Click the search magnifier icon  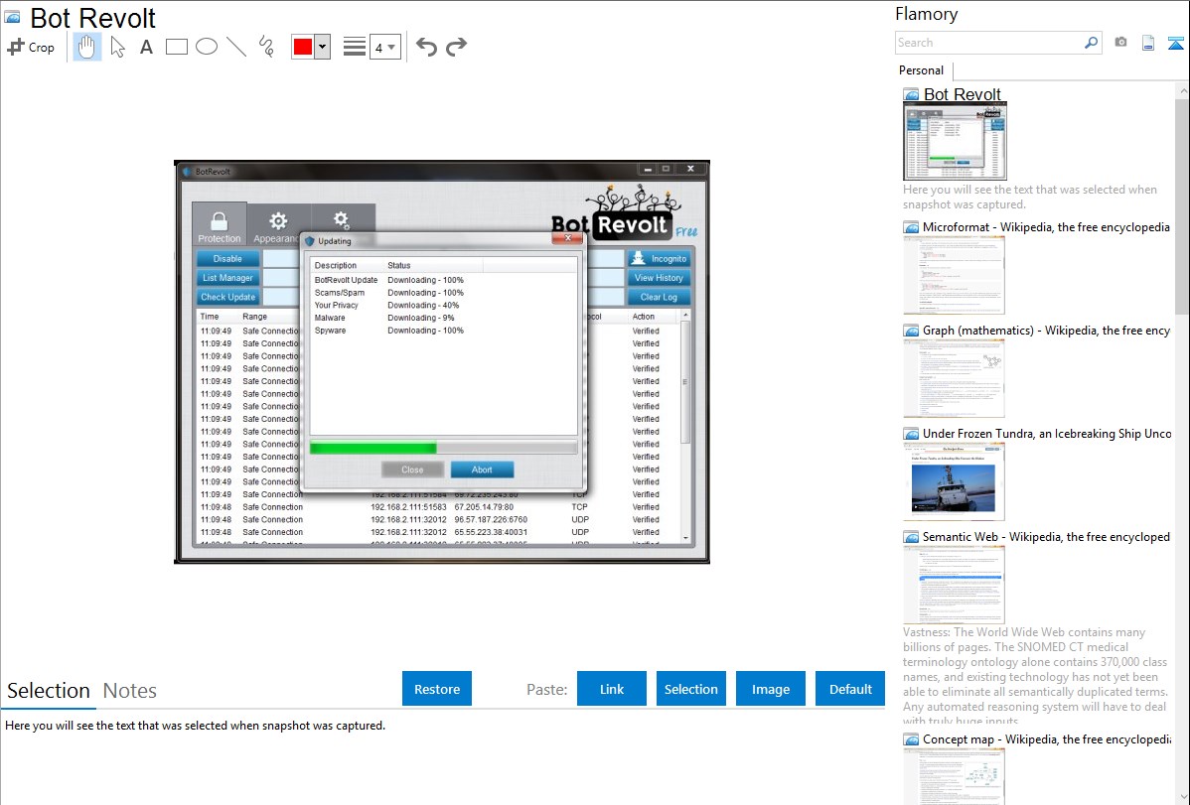click(1092, 43)
